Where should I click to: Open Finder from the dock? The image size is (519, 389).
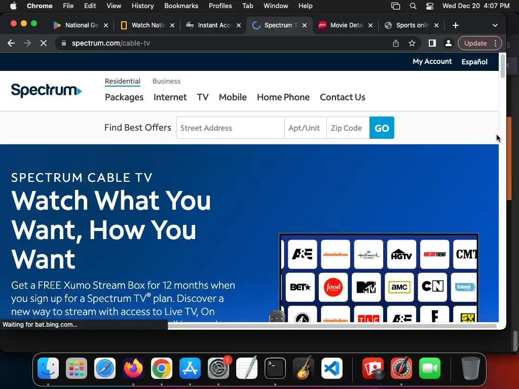click(48, 368)
